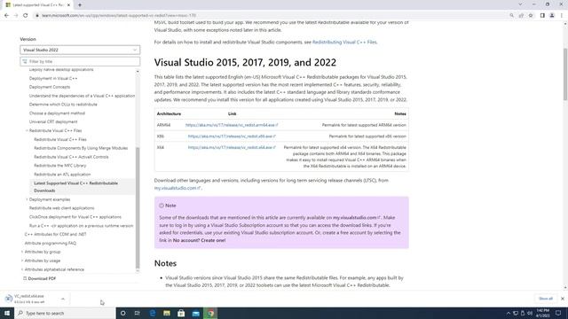Open Deployment Concepts in sidebar
This screenshot has width=568, height=319.
[x=50, y=87]
